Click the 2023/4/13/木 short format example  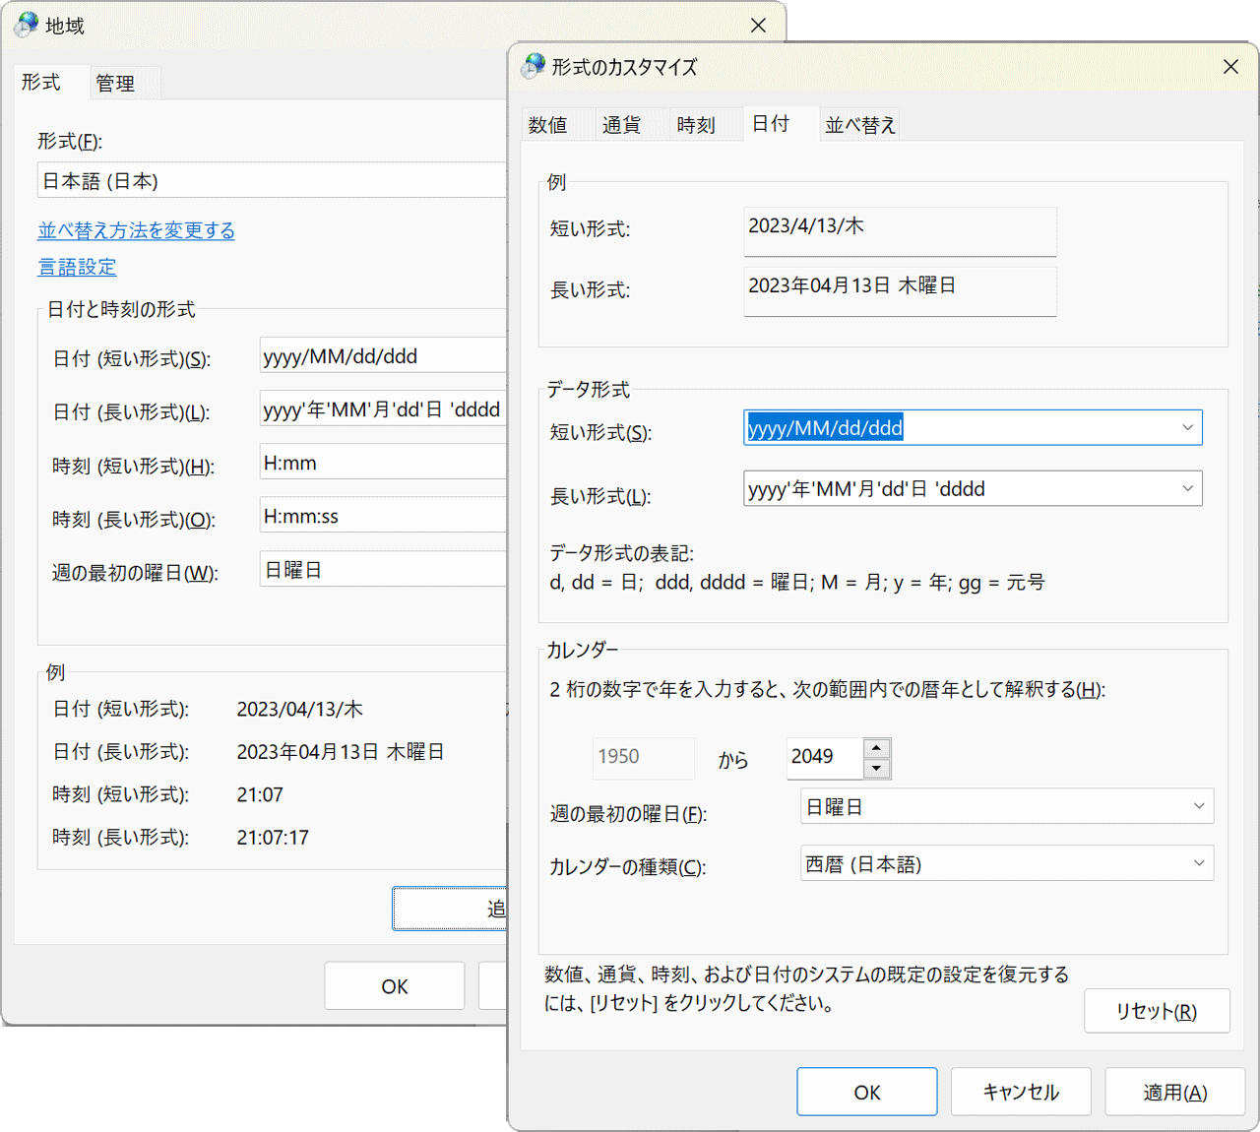[x=900, y=231]
